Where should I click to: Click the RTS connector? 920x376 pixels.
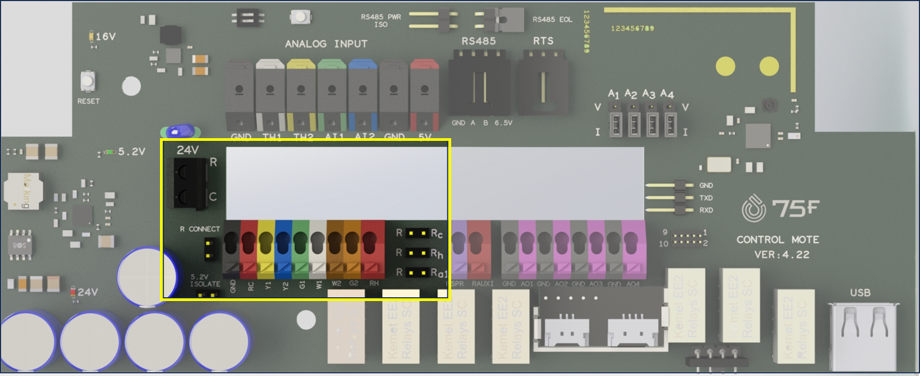(543, 82)
